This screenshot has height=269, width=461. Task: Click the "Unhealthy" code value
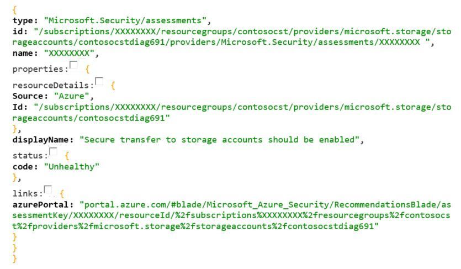71,167
